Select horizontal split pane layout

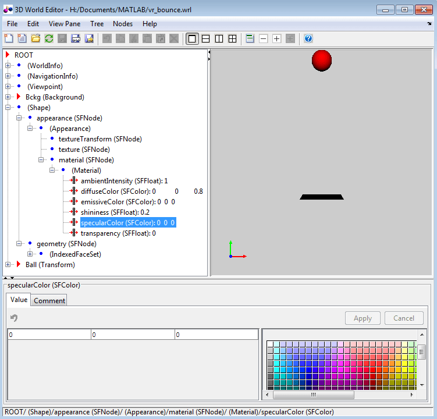coord(205,38)
